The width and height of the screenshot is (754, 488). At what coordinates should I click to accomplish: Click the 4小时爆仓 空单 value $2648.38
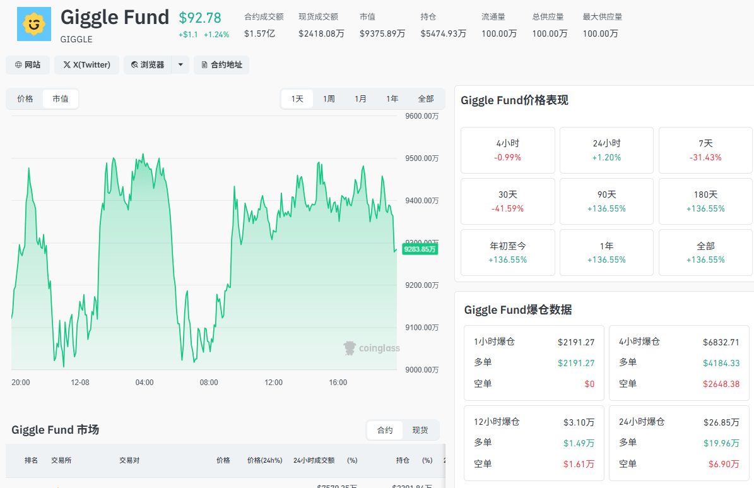coord(721,384)
